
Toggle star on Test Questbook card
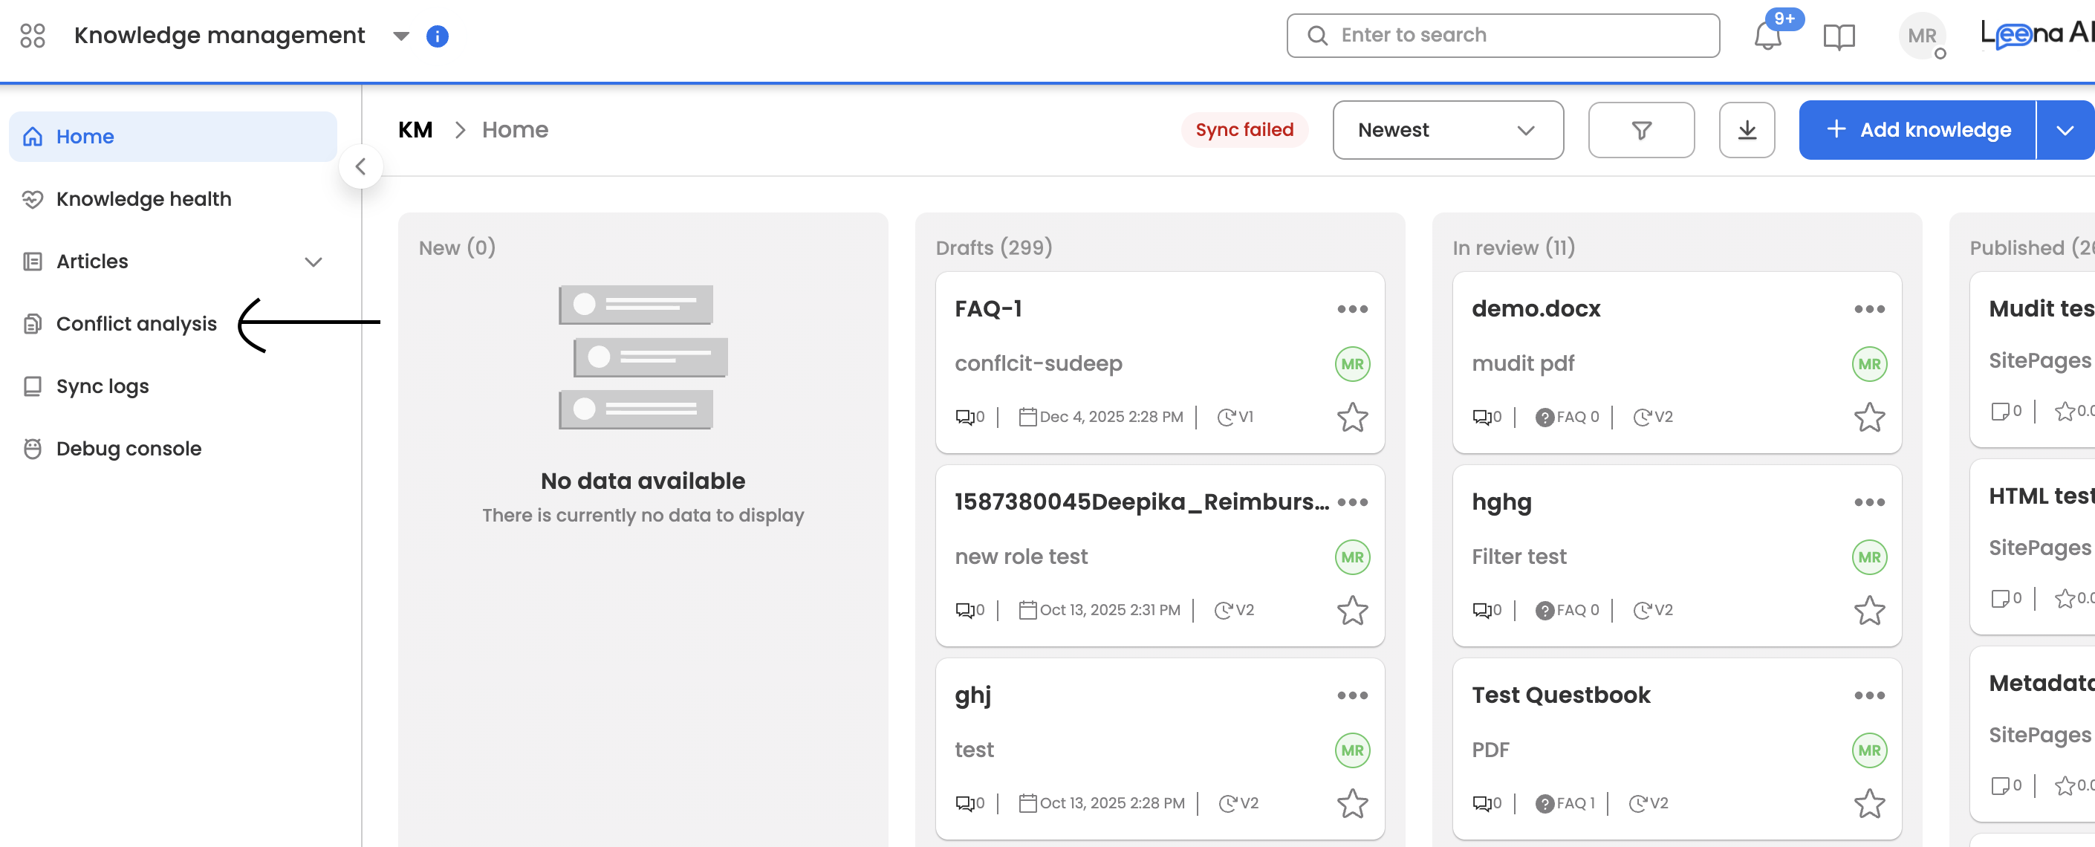(1868, 804)
